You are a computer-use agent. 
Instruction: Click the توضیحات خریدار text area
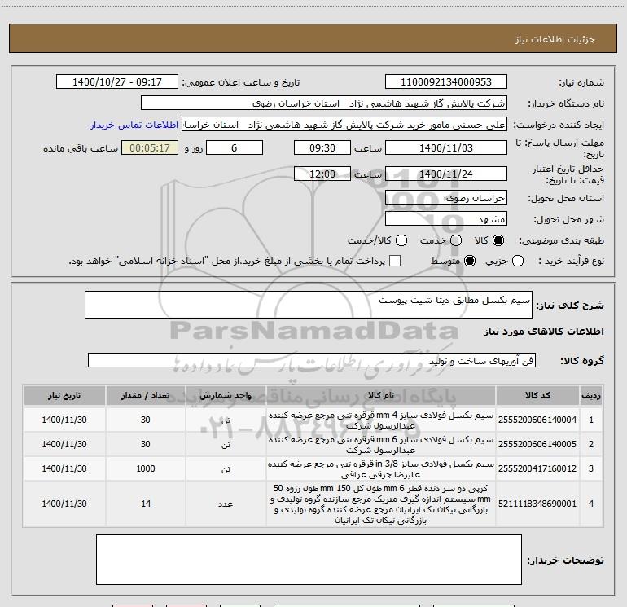309,560
